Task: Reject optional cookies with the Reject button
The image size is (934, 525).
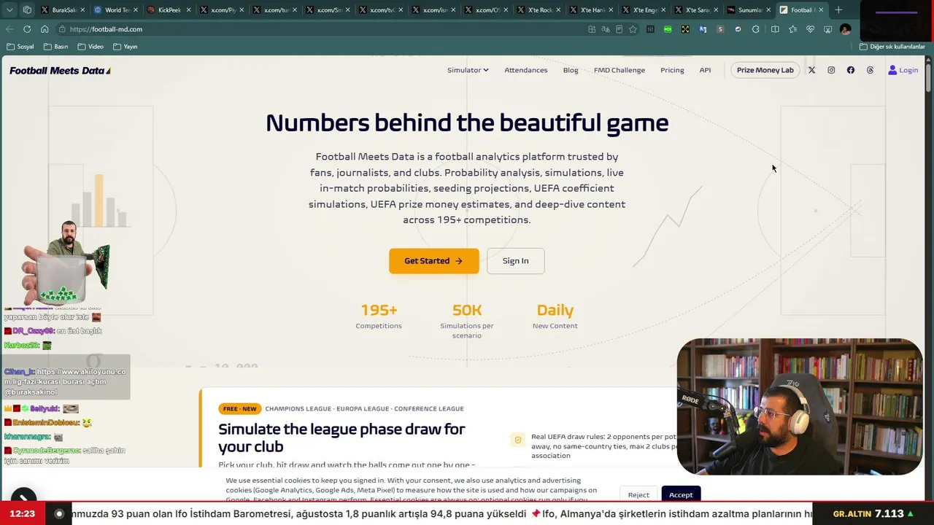Action: click(638, 495)
